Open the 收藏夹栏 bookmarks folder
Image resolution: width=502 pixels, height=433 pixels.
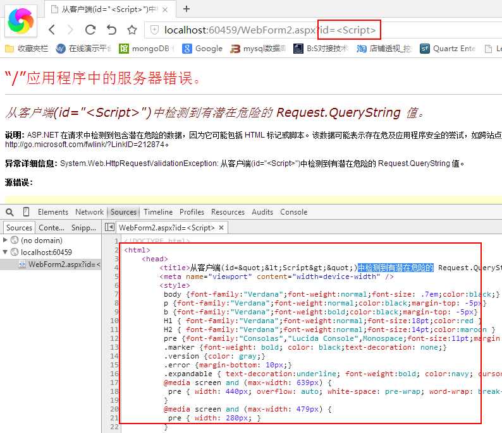(x=27, y=49)
